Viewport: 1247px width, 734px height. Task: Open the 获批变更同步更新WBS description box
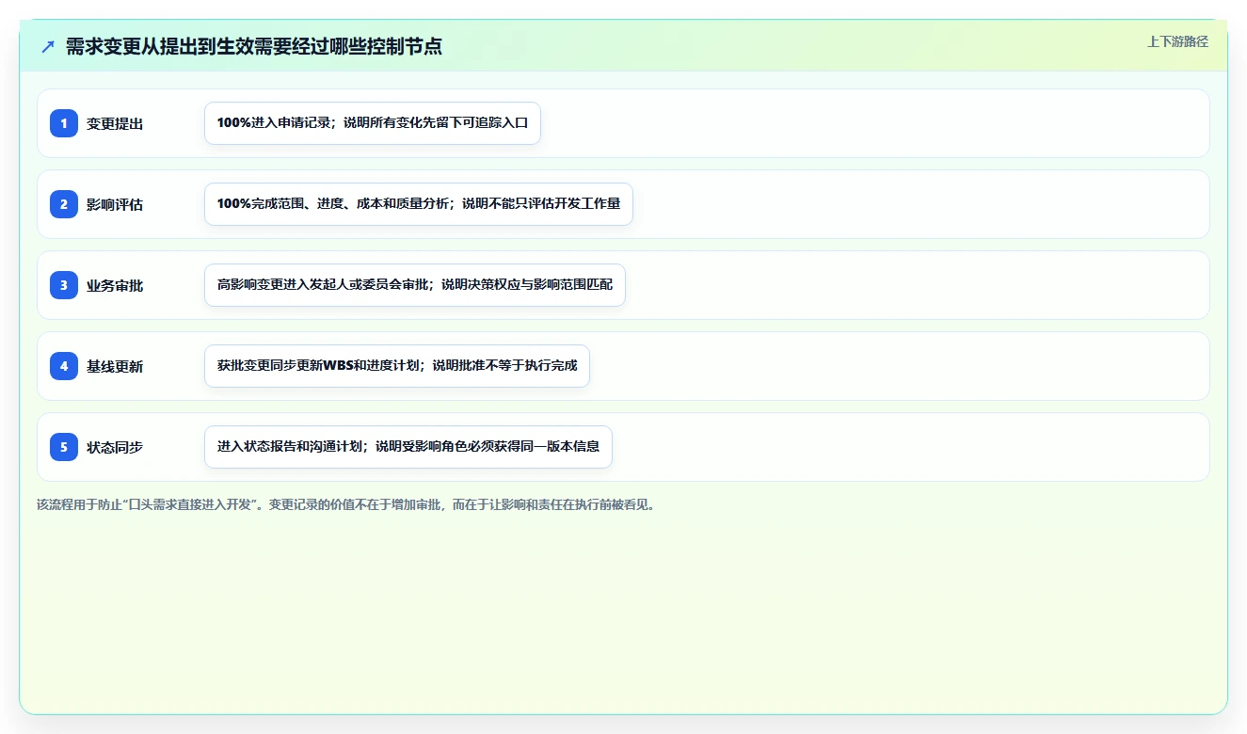397,366
